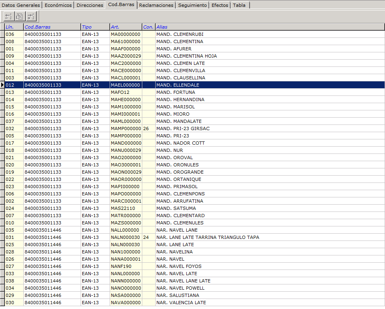Select article code NALN000030 on line 031
The height and width of the screenshot is (309, 385).
pyautogui.click(x=125, y=237)
